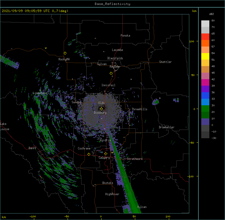Click the Sundre city label
The width and height of the screenshot is (225, 220).
(x=76, y=102)
